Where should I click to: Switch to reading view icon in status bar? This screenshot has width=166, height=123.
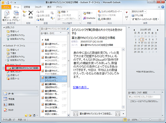(x=129, y=120)
